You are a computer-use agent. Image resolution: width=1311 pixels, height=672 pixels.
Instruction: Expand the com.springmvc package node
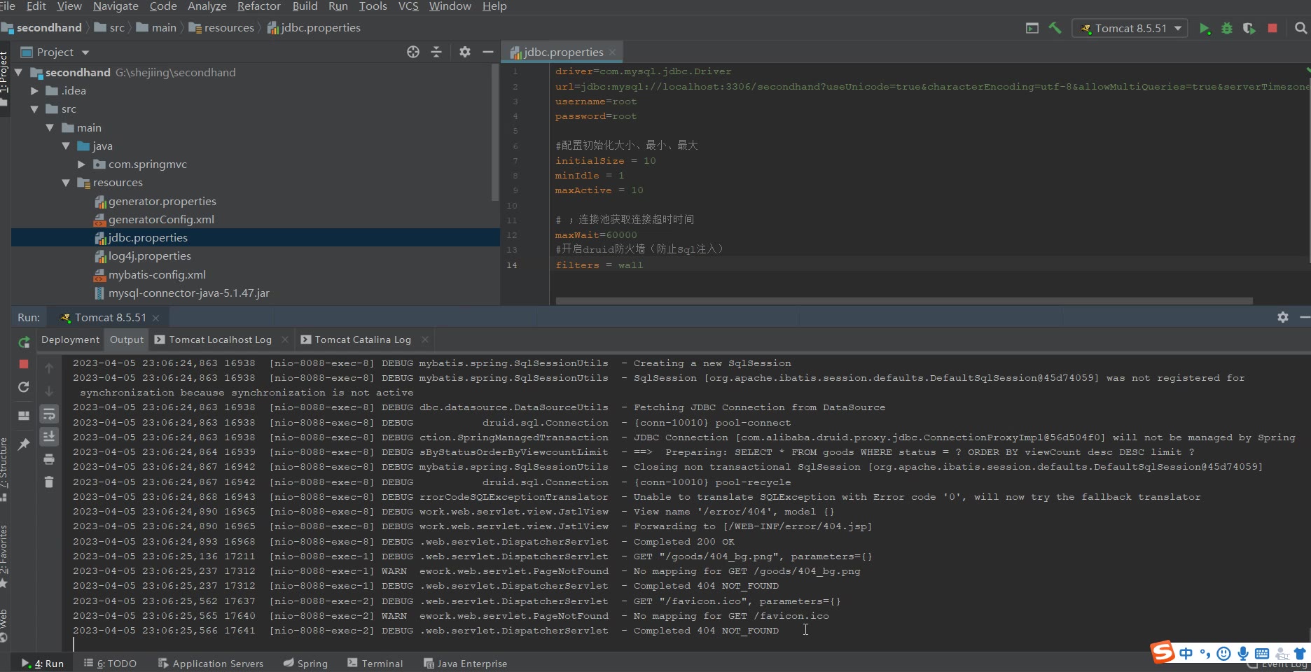pyautogui.click(x=82, y=164)
